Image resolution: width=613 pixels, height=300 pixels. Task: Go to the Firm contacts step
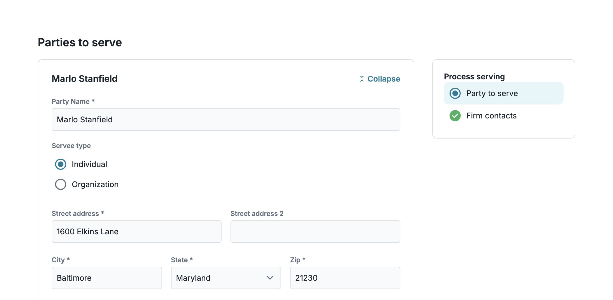[491, 116]
